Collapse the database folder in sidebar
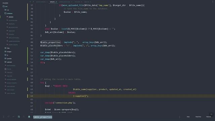This screenshot has height=121, width=215. [8, 13]
